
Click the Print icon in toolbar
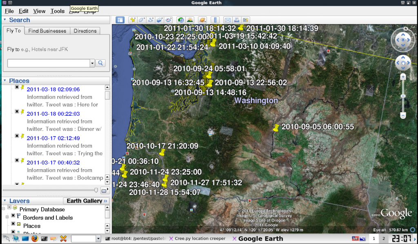click(x=236, y=20)
